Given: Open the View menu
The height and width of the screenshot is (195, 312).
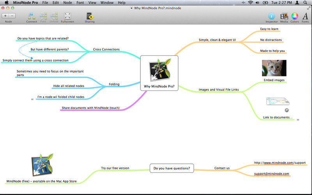Looking at the screenshot, I should (92, 3).
